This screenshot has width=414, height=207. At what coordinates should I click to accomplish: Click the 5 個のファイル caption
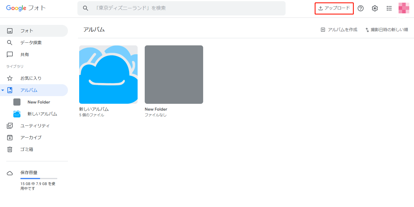tap(92, 115)
